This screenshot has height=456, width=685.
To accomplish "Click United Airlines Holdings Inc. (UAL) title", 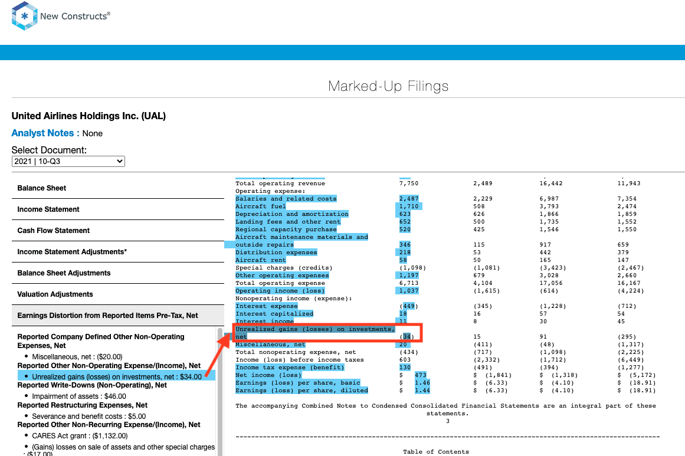I will tap(89, 116).
